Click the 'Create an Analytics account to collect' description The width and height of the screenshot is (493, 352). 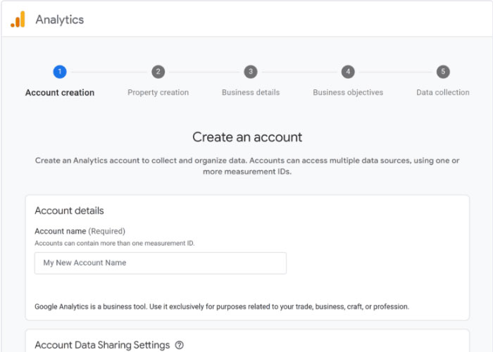(247, 166)
